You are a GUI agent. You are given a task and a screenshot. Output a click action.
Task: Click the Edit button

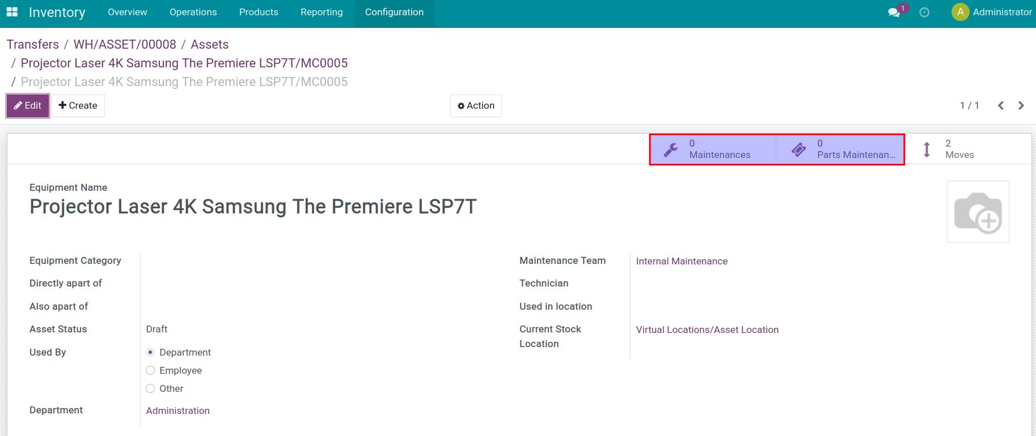[x=28, y=106]
